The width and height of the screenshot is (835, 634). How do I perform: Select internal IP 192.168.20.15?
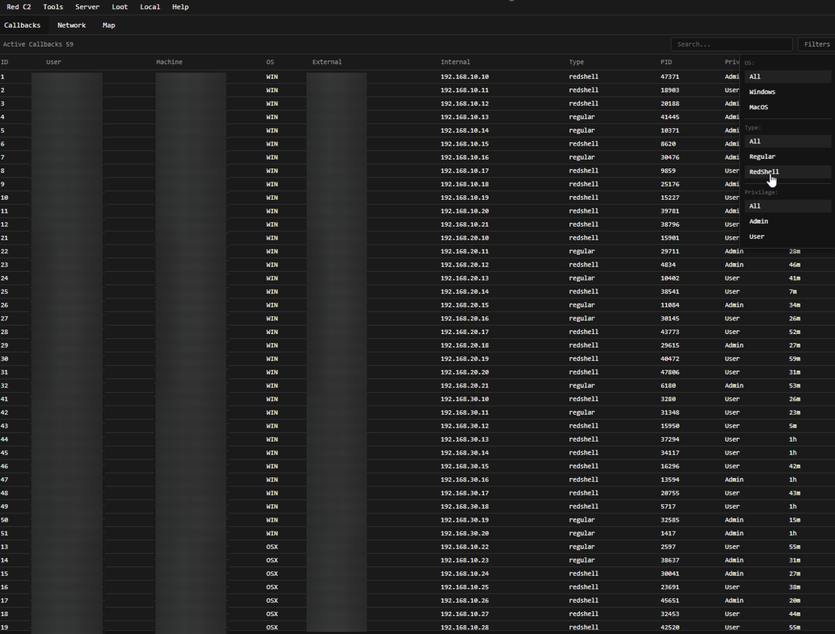click(x=464, y=305)
